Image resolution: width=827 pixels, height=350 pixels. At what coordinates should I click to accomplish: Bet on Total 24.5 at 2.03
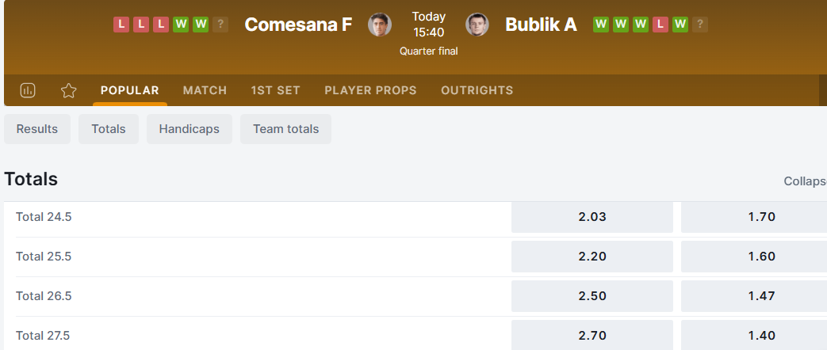click(x=592, y=217)
